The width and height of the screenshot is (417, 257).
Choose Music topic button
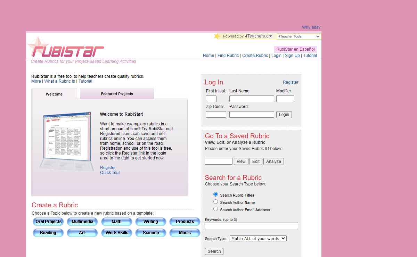pyautogui.click(x=185, y=233)
